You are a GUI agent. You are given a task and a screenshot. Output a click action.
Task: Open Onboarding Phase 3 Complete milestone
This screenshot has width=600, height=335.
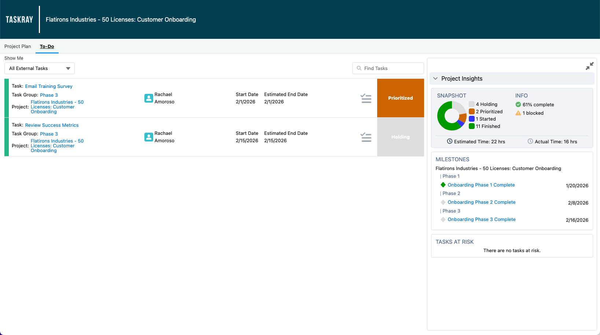pos(482,220)
